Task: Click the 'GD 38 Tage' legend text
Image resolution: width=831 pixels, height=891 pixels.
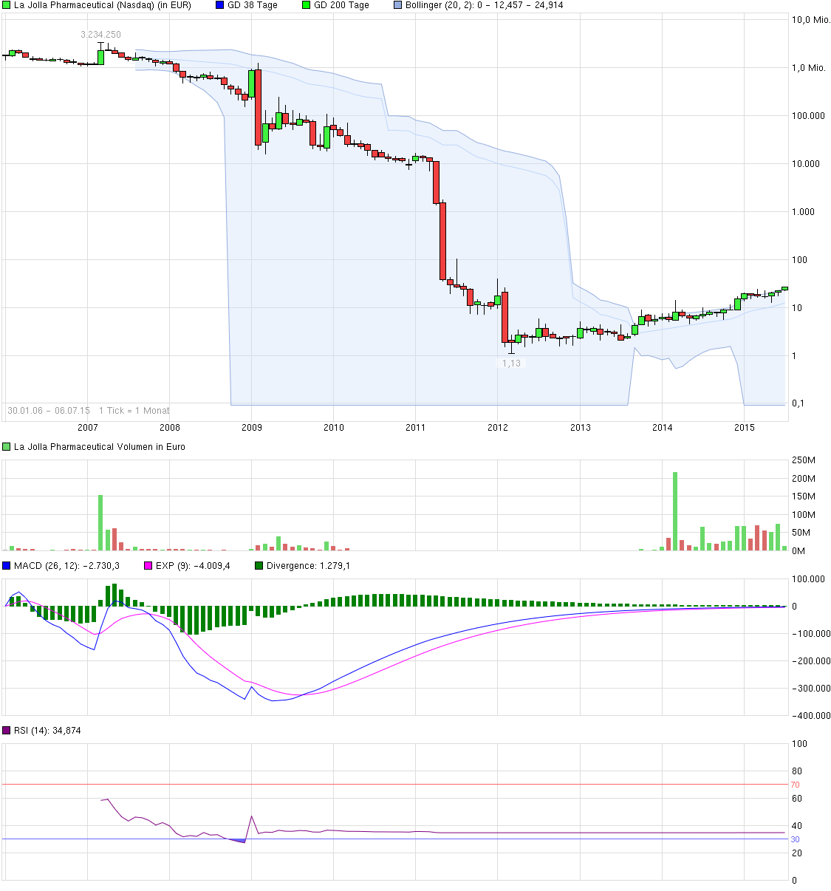Action: click(x=253, y=5)
